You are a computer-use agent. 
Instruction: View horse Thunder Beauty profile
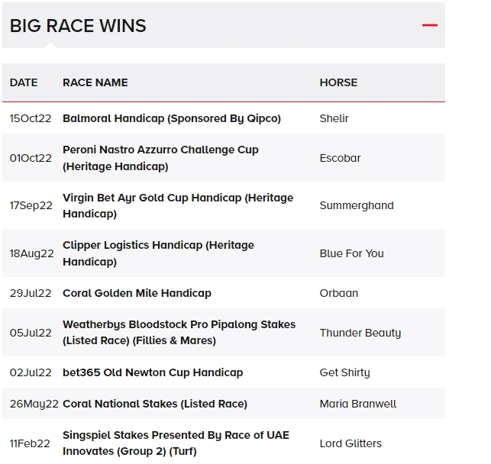pos(360,333)
